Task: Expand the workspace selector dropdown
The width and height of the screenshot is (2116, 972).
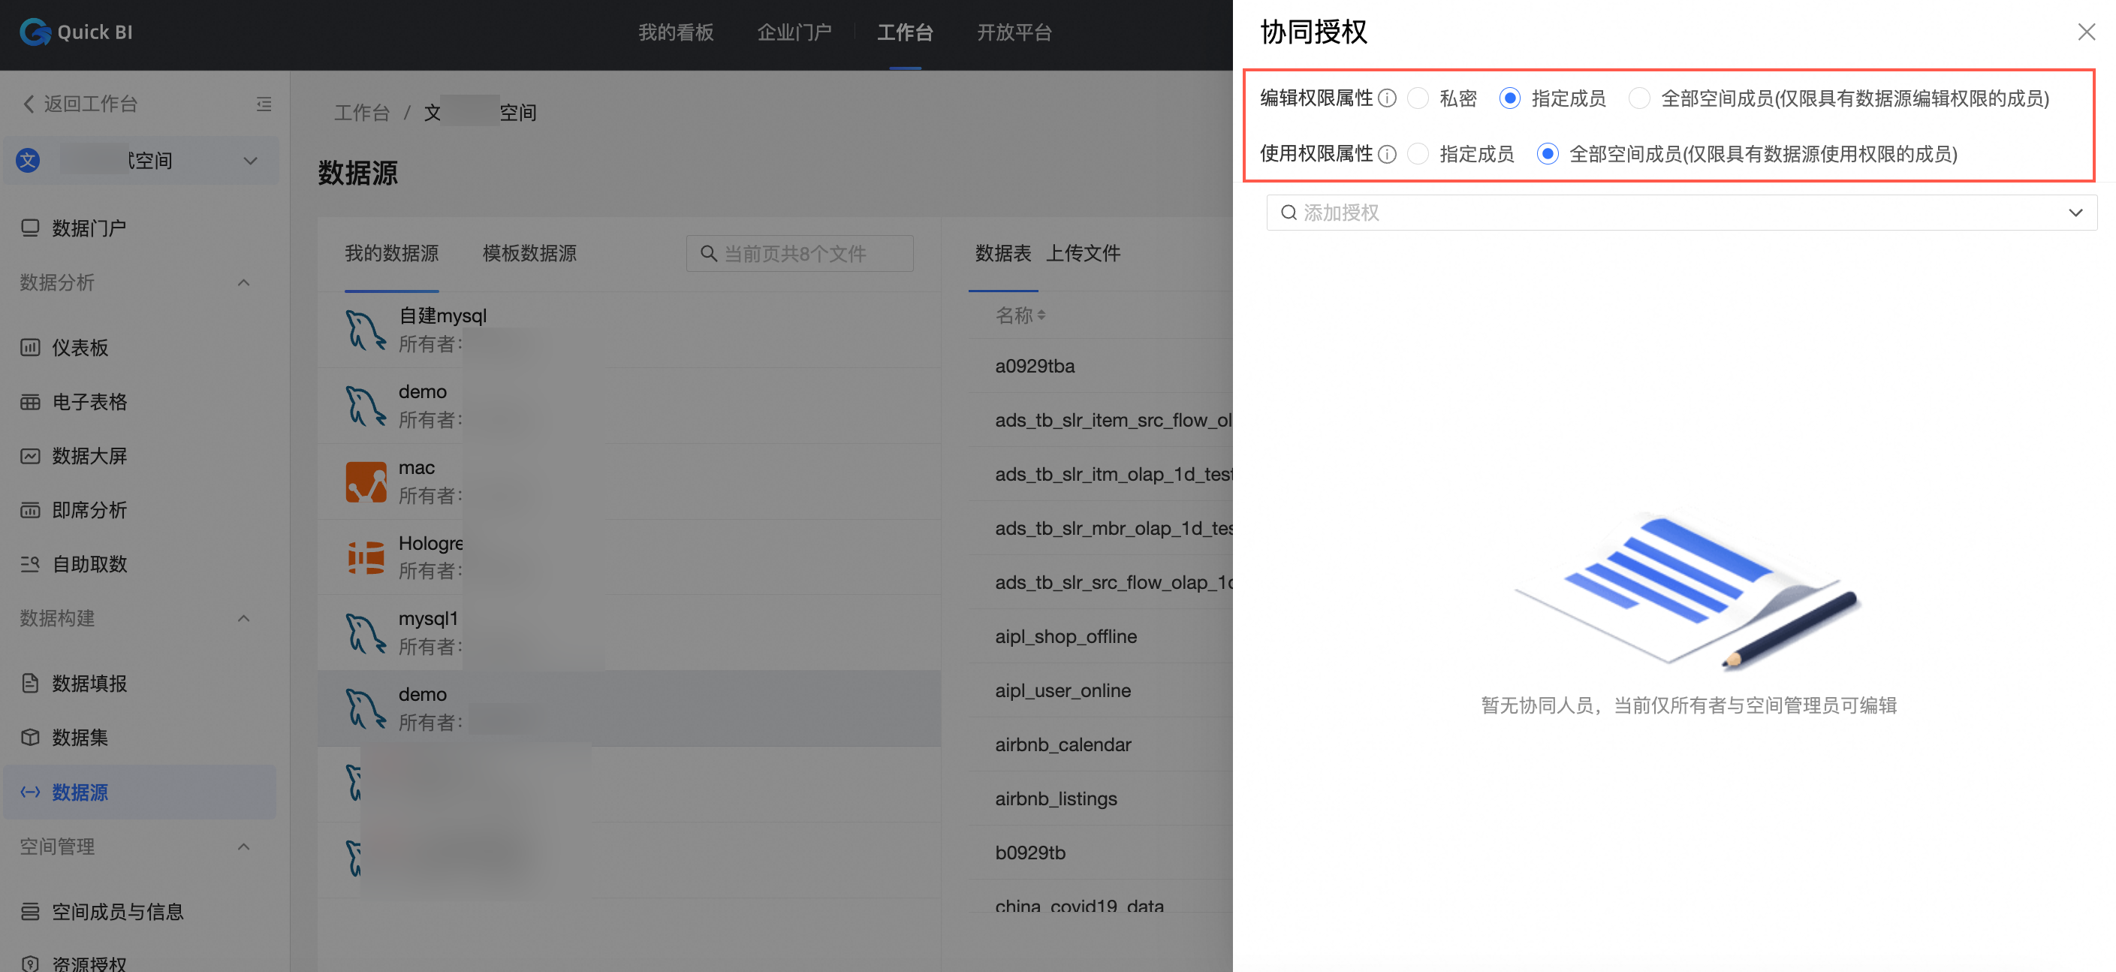Action: coord(251,161)
